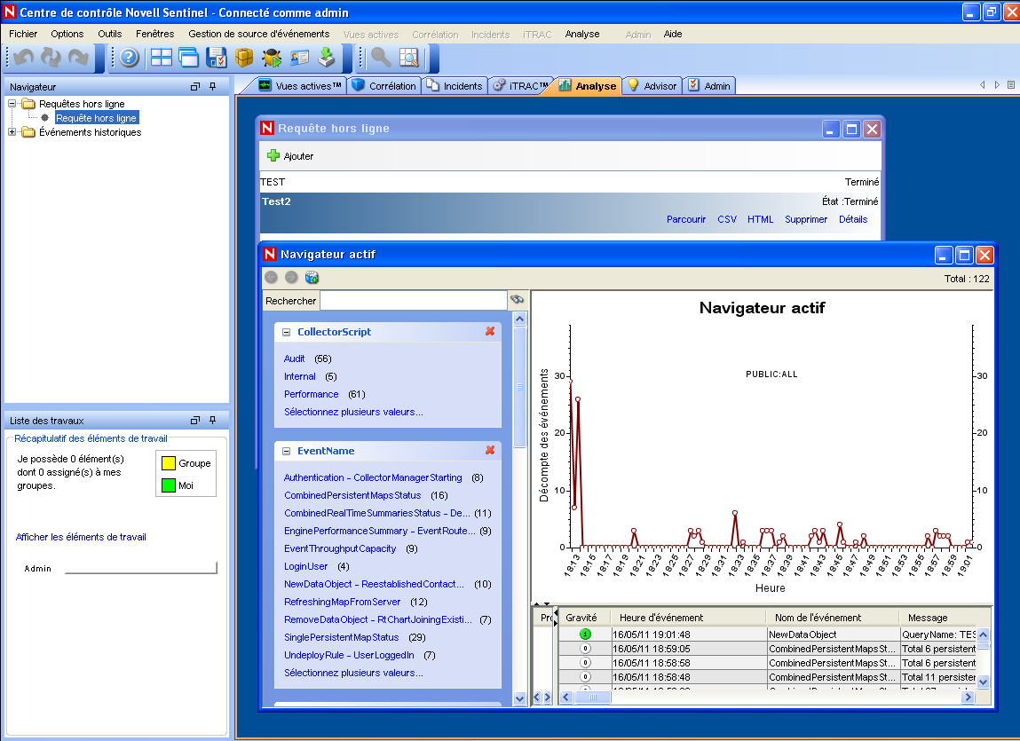Click the Parcourir link for Test2
The width and height of the screenshot is (1020, 741).
click(x=685, y=219)
